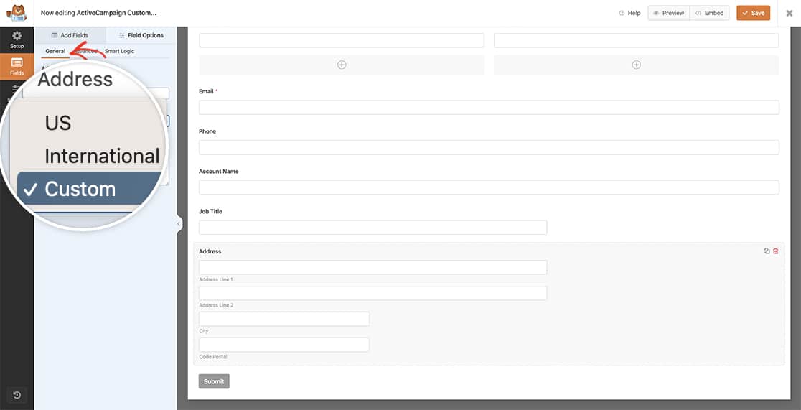Click the left plus add-column icon
801x410 pixels.
click(342, 65)
